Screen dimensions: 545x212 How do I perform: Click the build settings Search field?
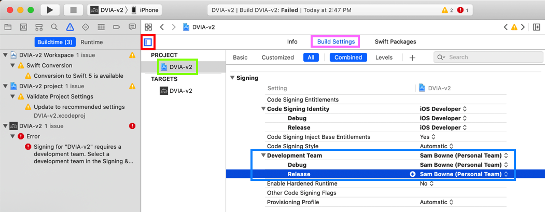487,58
